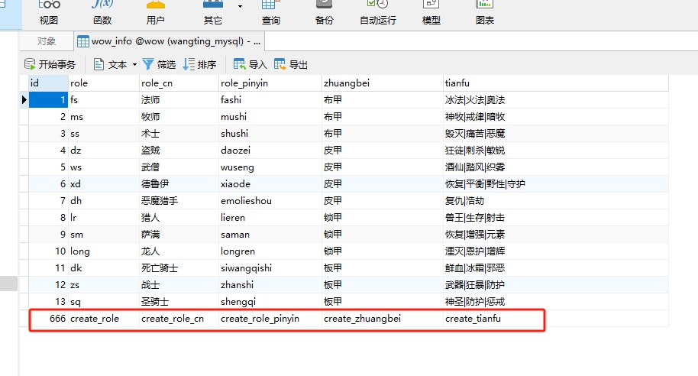The height and width of the screenshot is (376, 698).
Task: Open the 模型 (Model) toolbar icon
Action: pyautogui.click(x=431, y=13)
